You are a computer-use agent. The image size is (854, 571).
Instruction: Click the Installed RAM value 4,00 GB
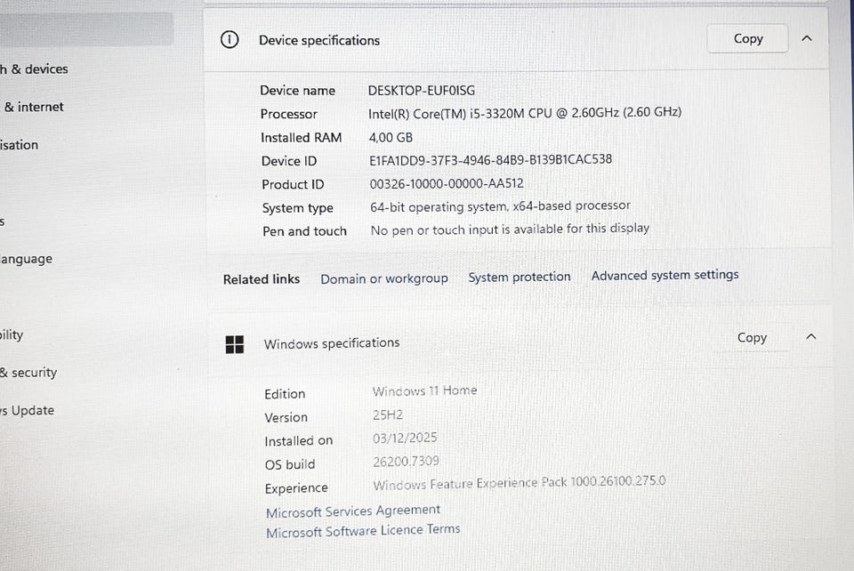coord(391,137)
